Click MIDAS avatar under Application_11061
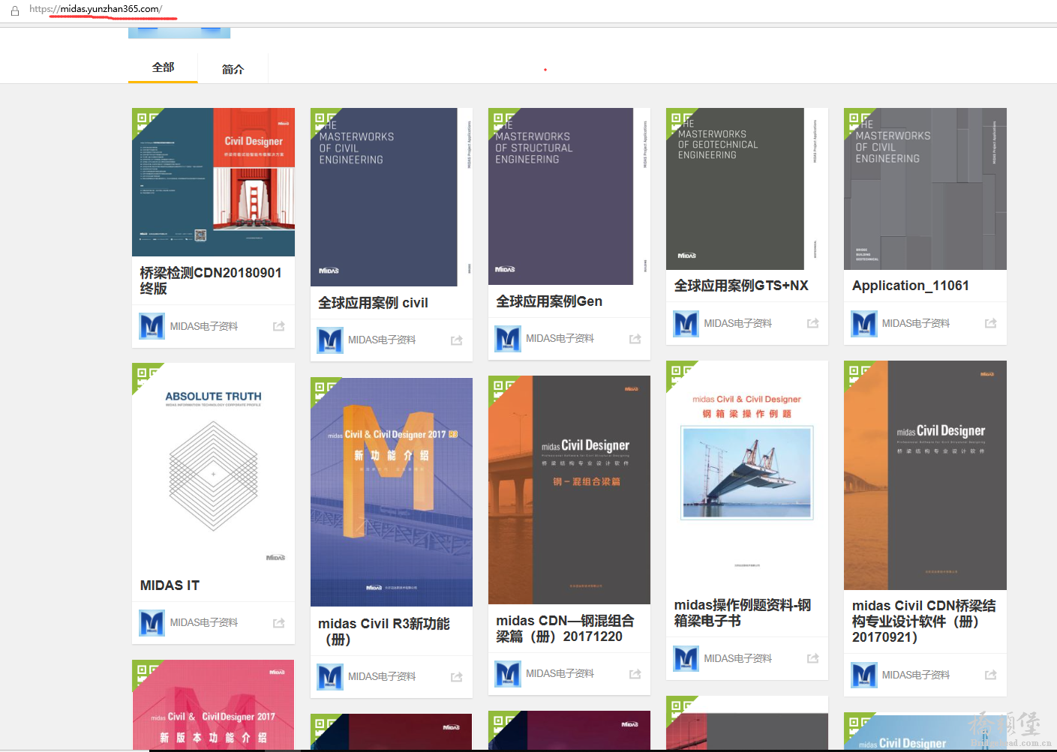 click(x=864, y=323)
